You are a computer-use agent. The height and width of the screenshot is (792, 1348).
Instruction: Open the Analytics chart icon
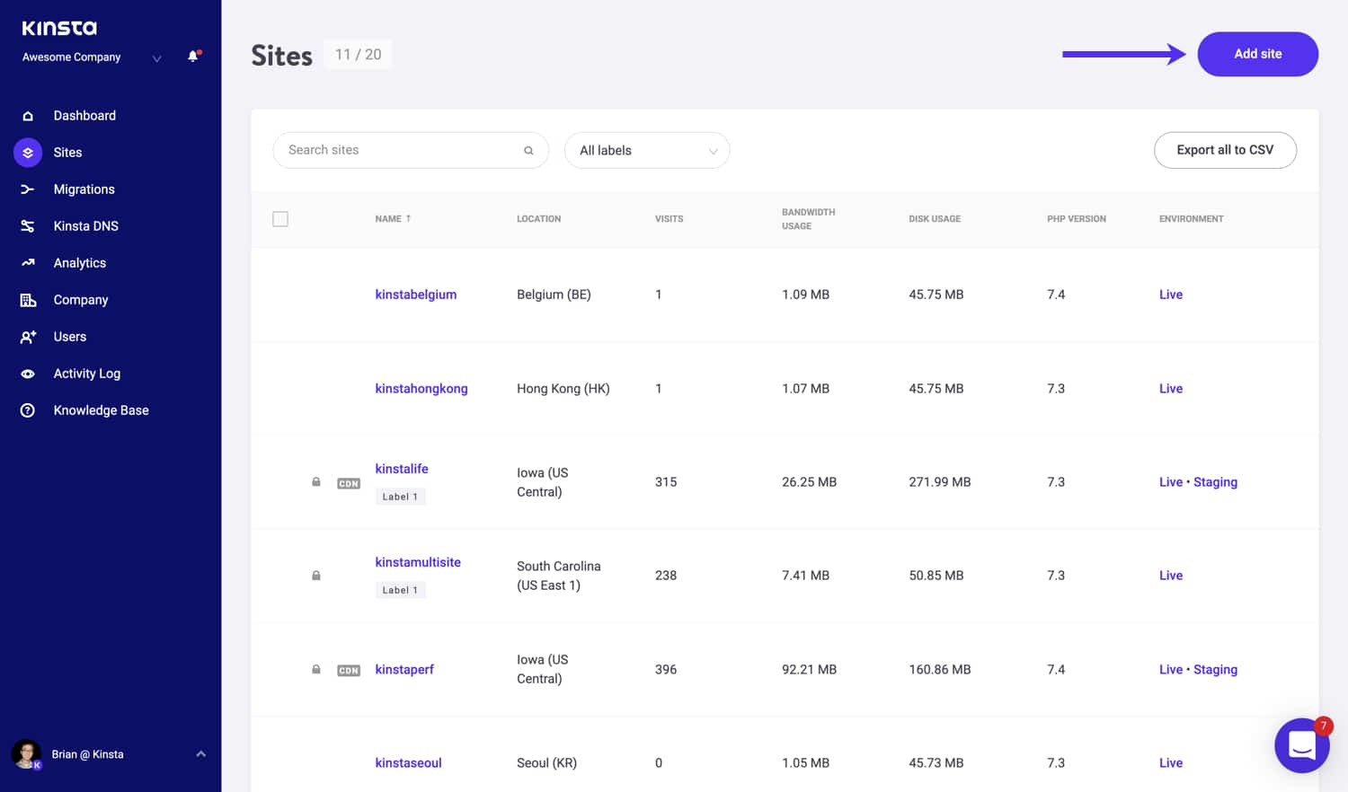tap(28, 262)
